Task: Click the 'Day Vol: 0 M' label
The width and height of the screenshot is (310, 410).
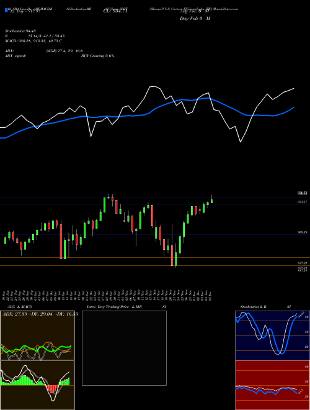Action: click(195, 19)
